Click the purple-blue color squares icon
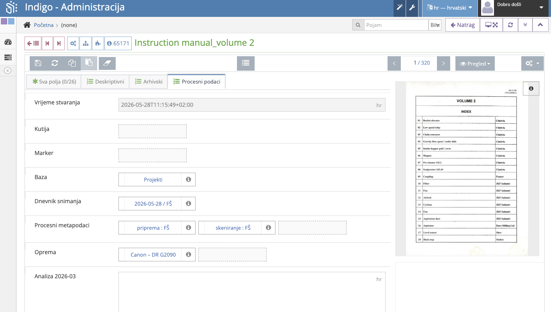The image size is (551, 312). [x=8, y=21]
